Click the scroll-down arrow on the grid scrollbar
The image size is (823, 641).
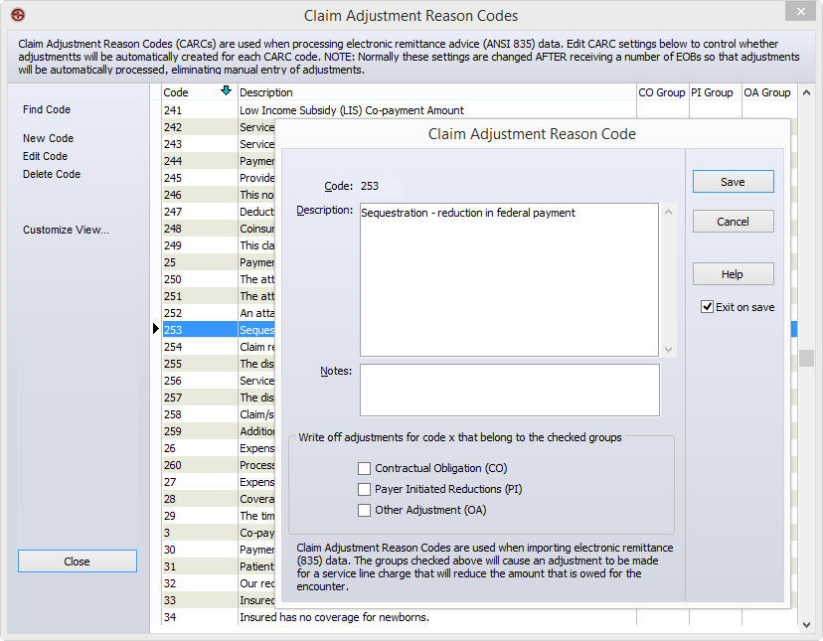805,624
